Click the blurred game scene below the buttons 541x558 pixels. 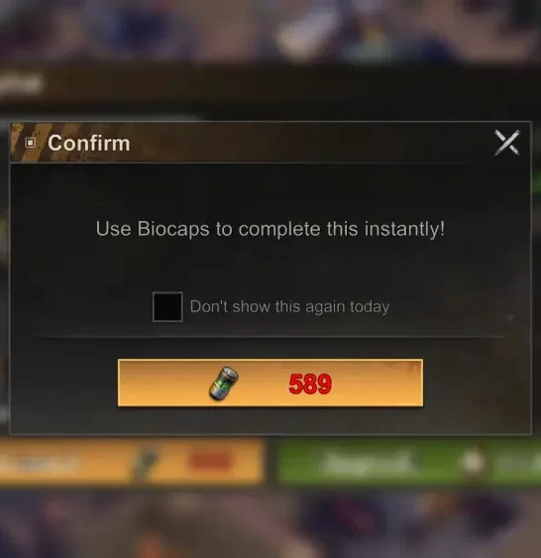(270, 523)
